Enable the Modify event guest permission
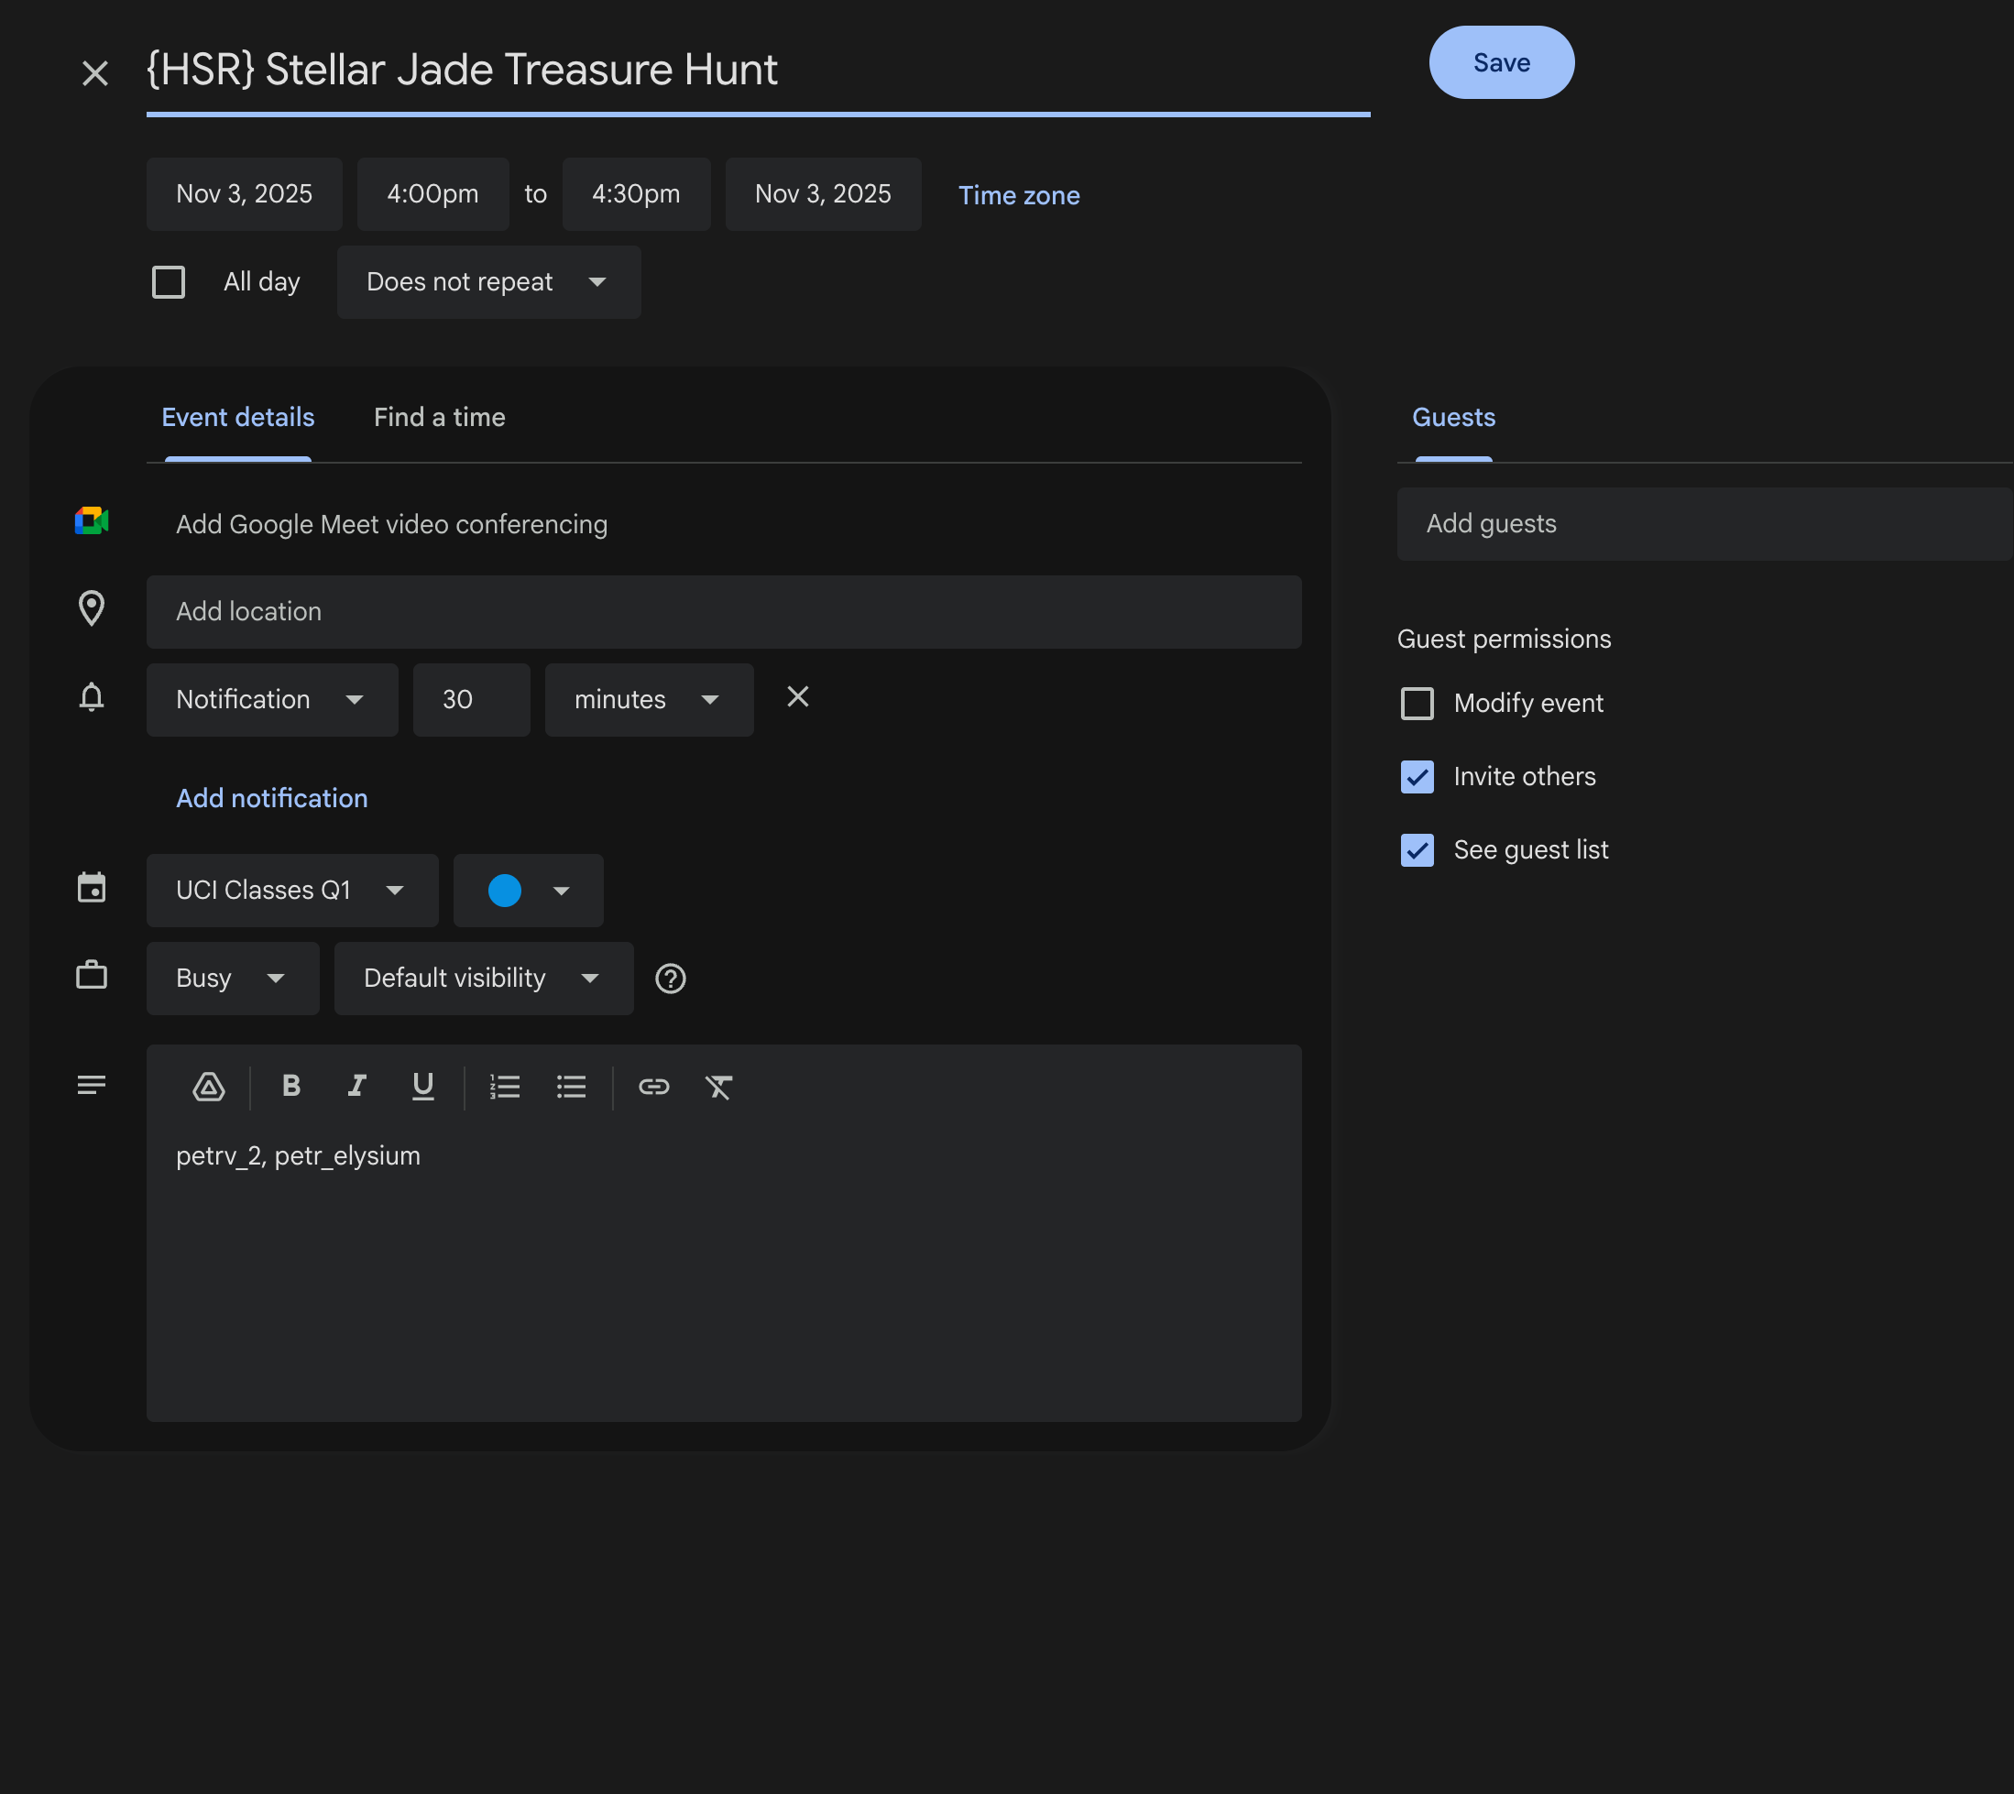The height and width of the screenshot is (1794, 2014). [1417, 704]
